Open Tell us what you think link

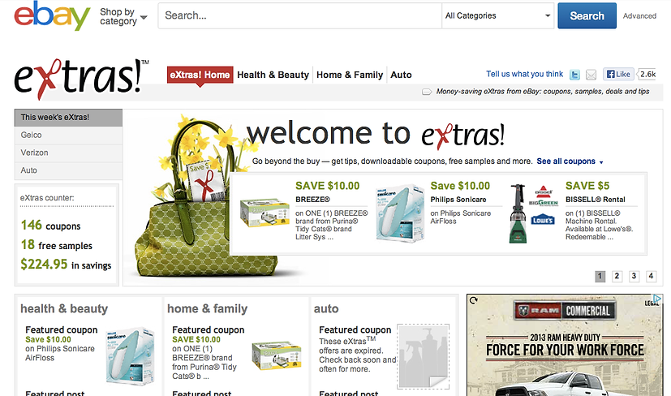525,74
